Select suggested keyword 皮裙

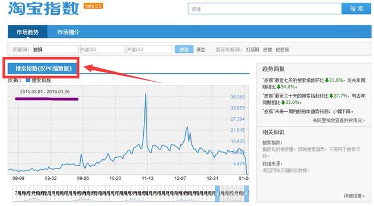click(x=268, y=49)
